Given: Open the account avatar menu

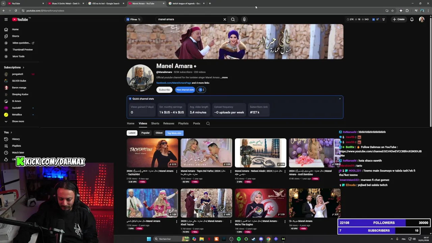Looking at the screenshot, I should (x=422, y=19).
